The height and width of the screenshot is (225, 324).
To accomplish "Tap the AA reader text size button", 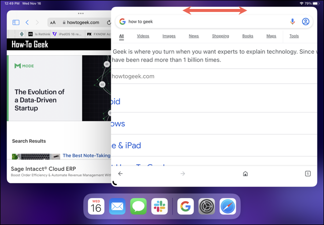I will pyautogui.click(x=53, y=22).
